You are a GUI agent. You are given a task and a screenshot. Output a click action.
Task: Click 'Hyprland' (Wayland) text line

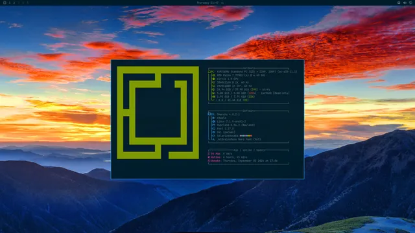(236, 125)
